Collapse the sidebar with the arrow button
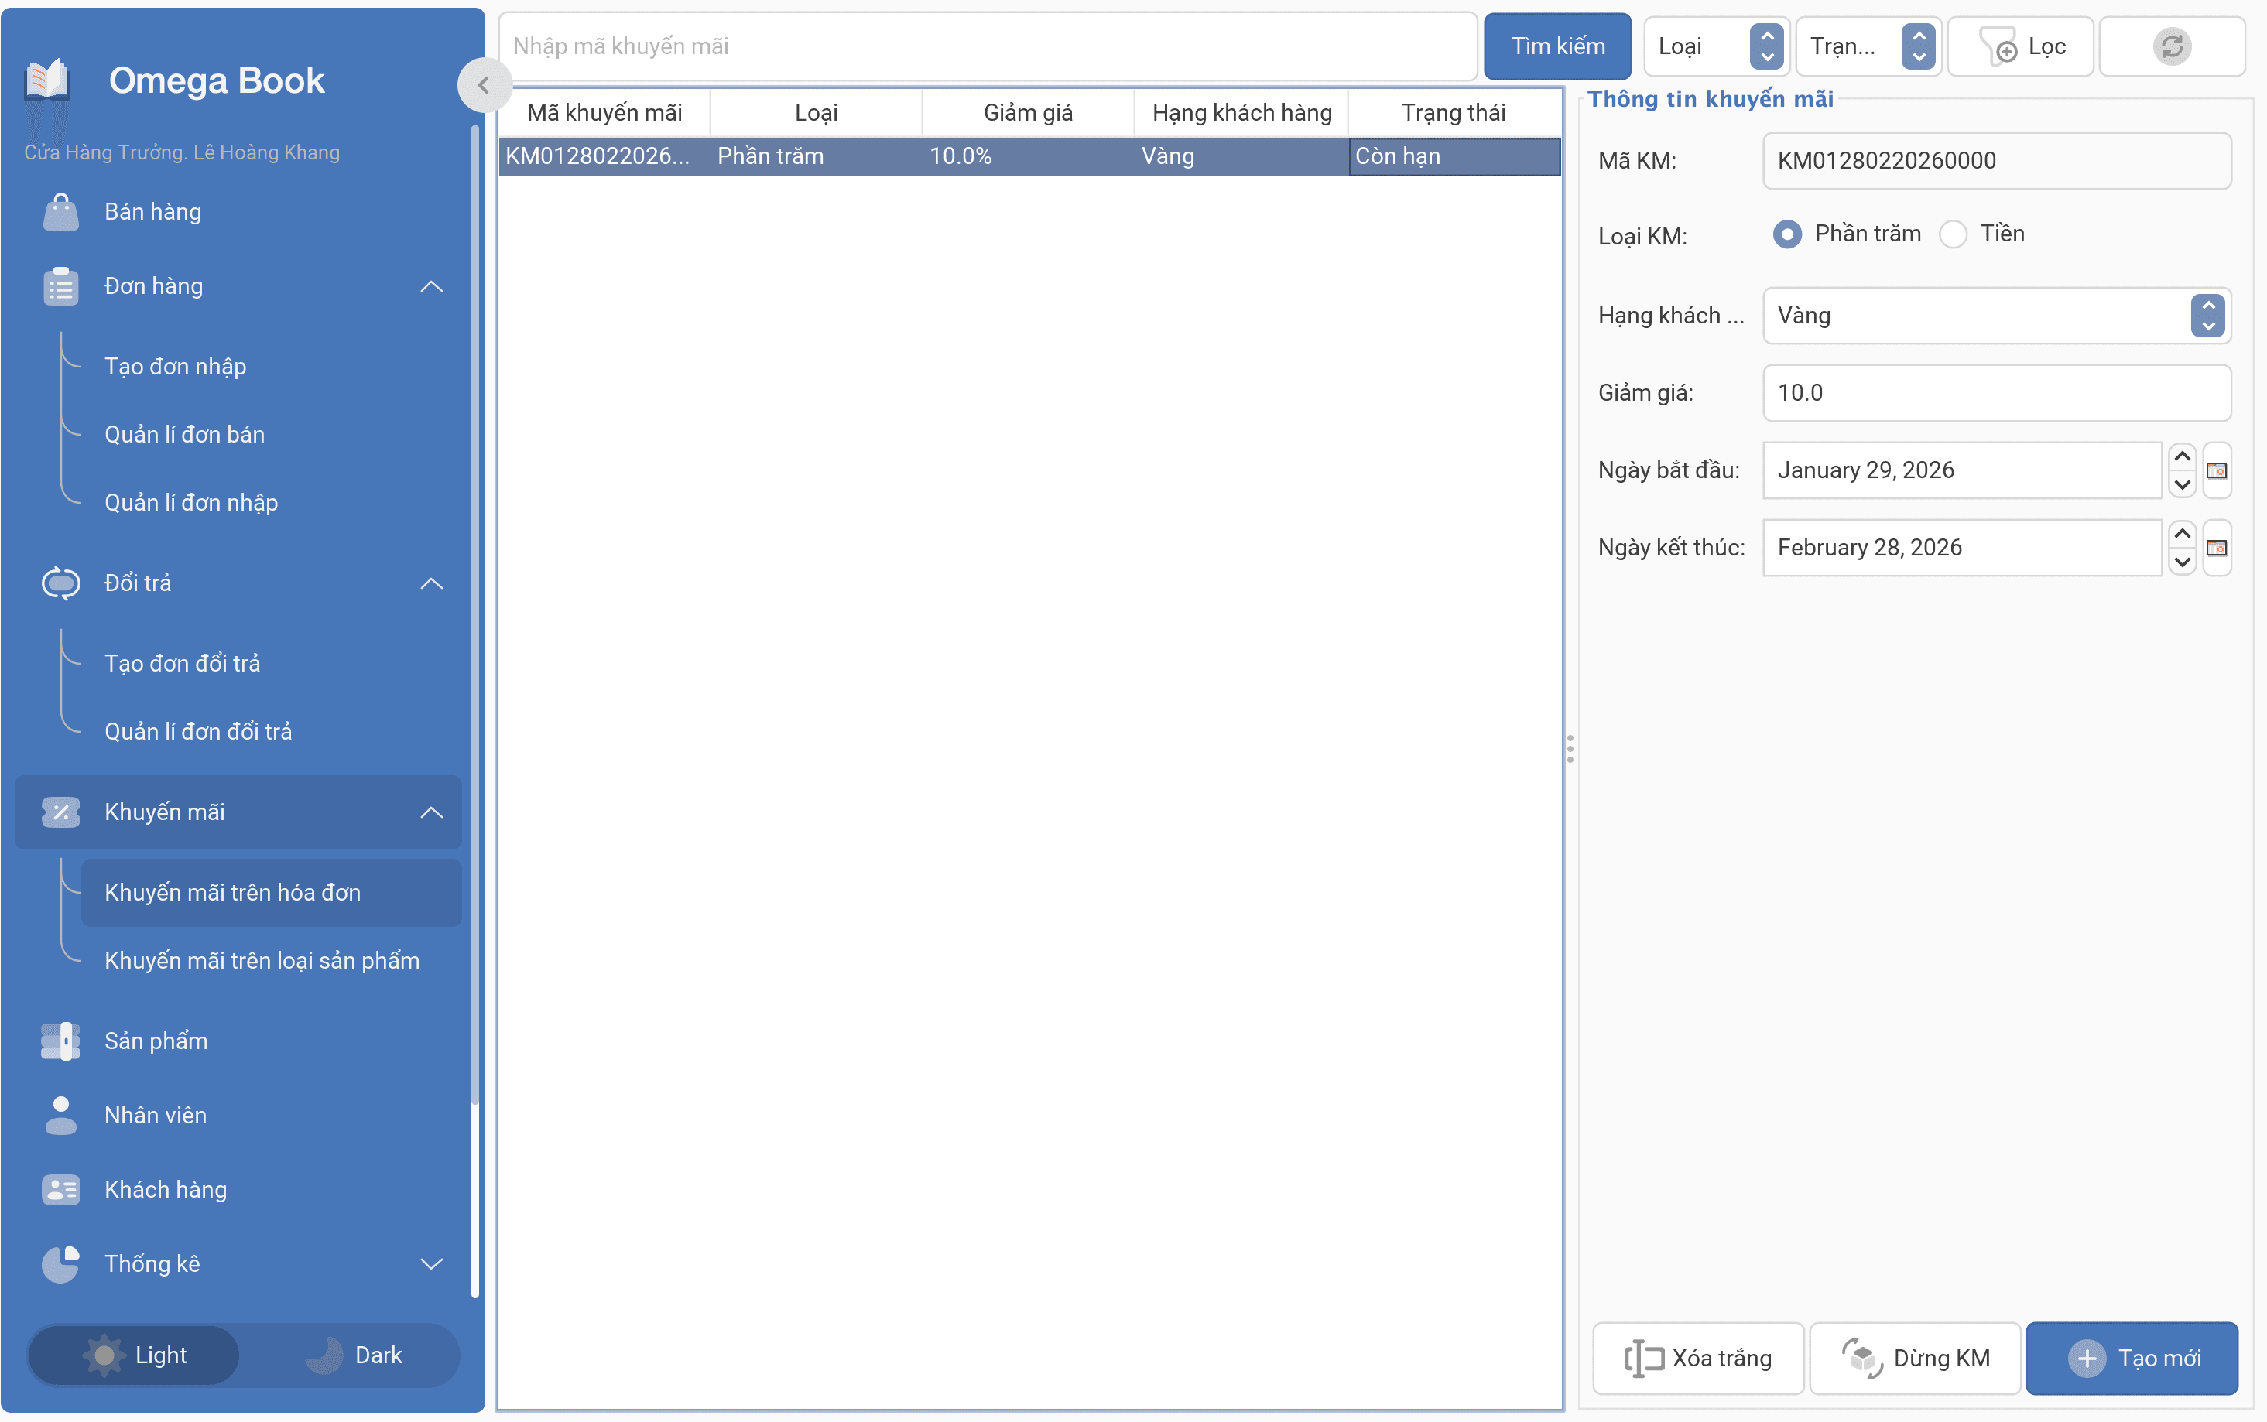Viewport: 2267px width, 1422px height. coord(484,86)
